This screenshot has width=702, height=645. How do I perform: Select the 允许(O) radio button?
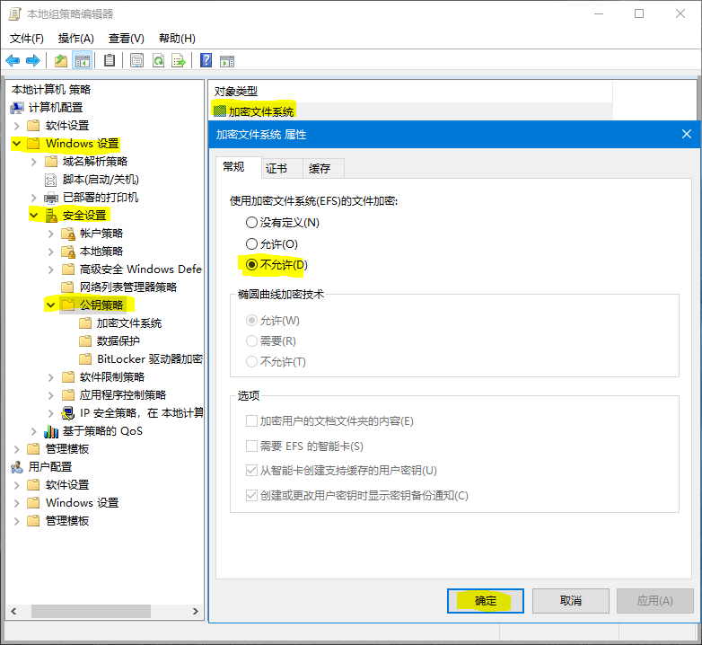point(252,243)
